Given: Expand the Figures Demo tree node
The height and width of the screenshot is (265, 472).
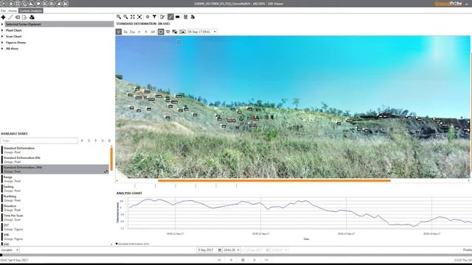Looking at the screenshot, I should (2, 43).
